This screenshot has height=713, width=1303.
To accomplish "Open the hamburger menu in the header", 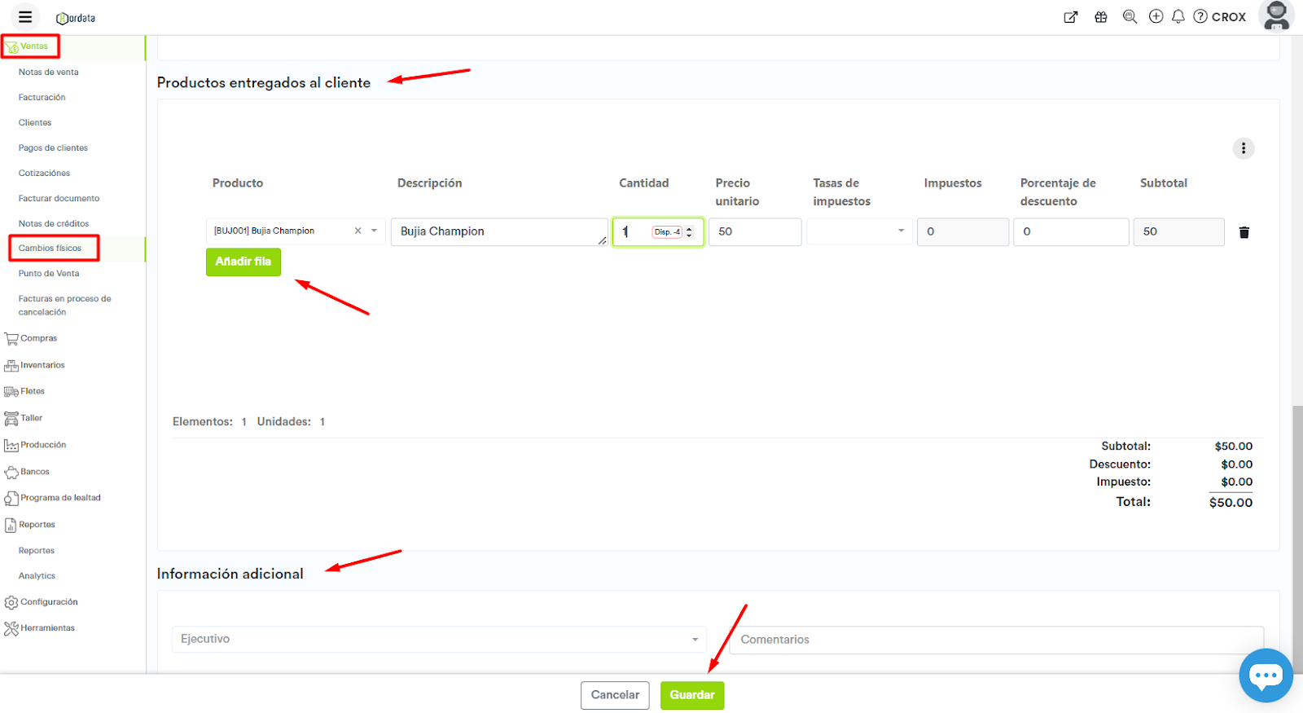I will [x=25, y=17].
